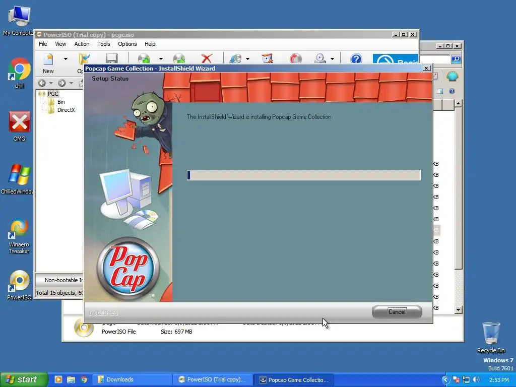The image size is (516, 387).
Task: Click the Back arrow in PowerISO navigation
Action: click(42, 83)
